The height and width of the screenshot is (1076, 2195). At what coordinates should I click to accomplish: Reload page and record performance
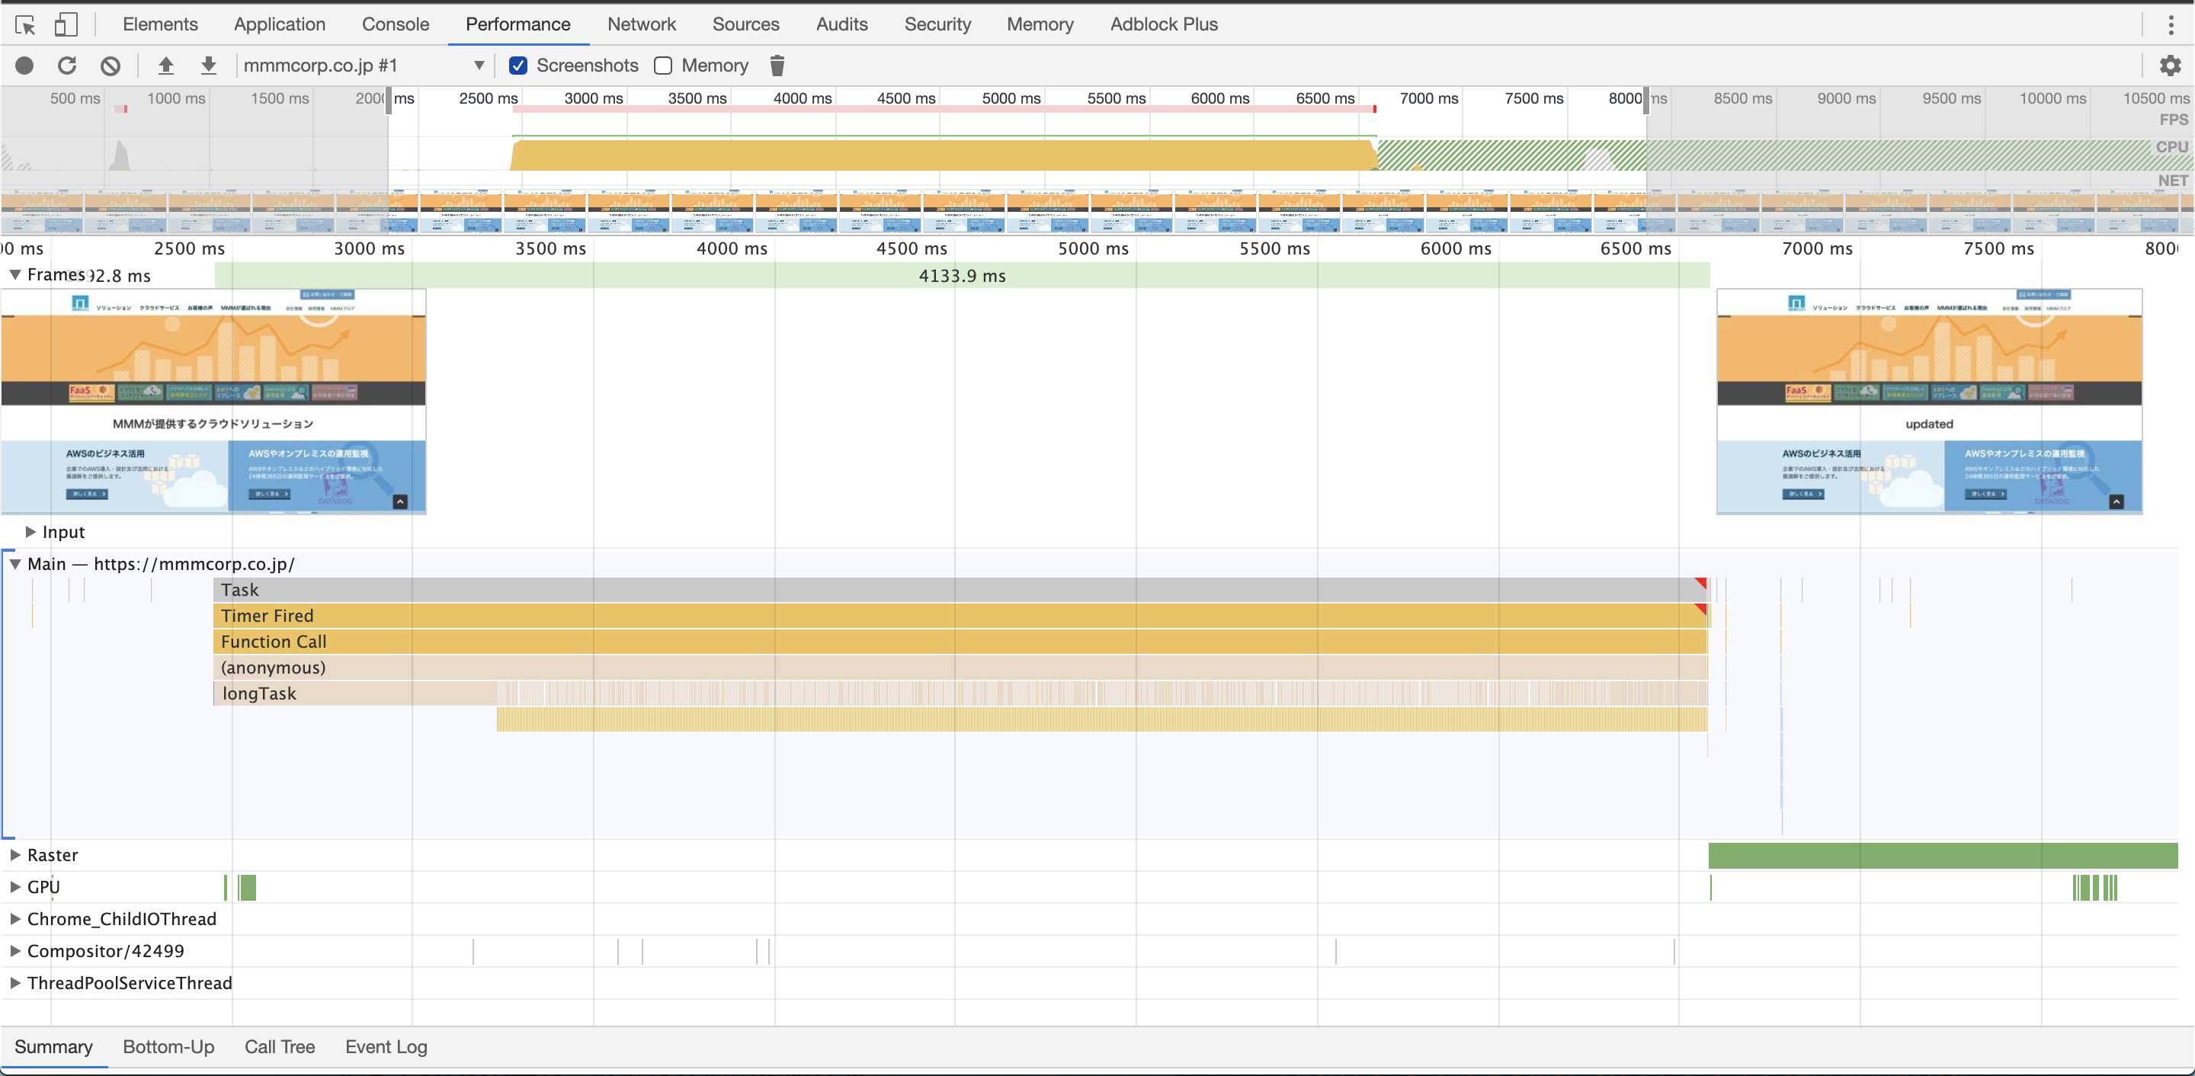coord(66,65)
